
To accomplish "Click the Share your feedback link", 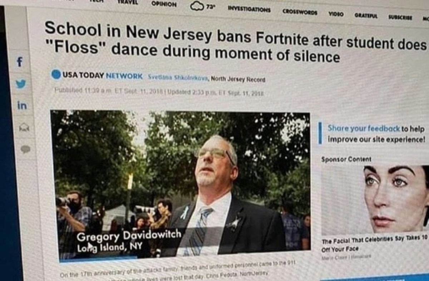I will click(364, 128).
